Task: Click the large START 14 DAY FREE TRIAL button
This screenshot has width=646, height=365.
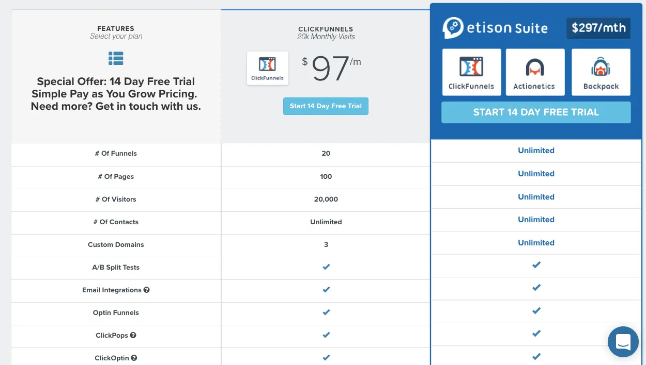Action: [536, 112]
